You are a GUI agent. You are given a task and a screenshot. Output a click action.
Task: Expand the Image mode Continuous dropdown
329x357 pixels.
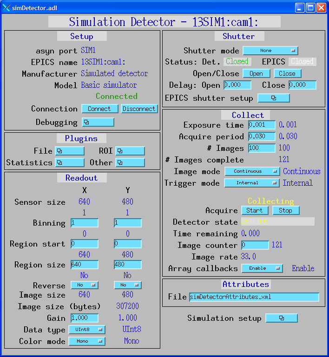coord(252,171)
